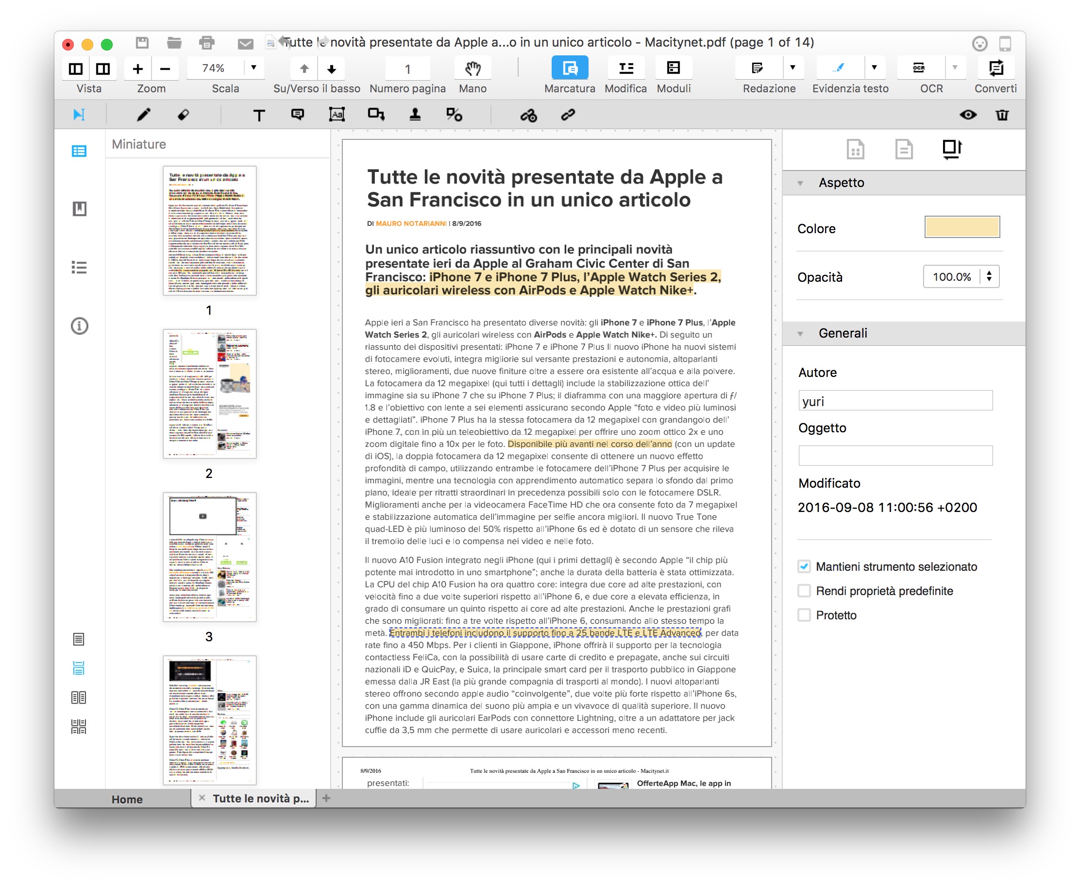The height and width of the screenshot is (886, 1080).
Task: Enable Rendi proprietà predefinite checkbox
Action: tap(804, 591)
